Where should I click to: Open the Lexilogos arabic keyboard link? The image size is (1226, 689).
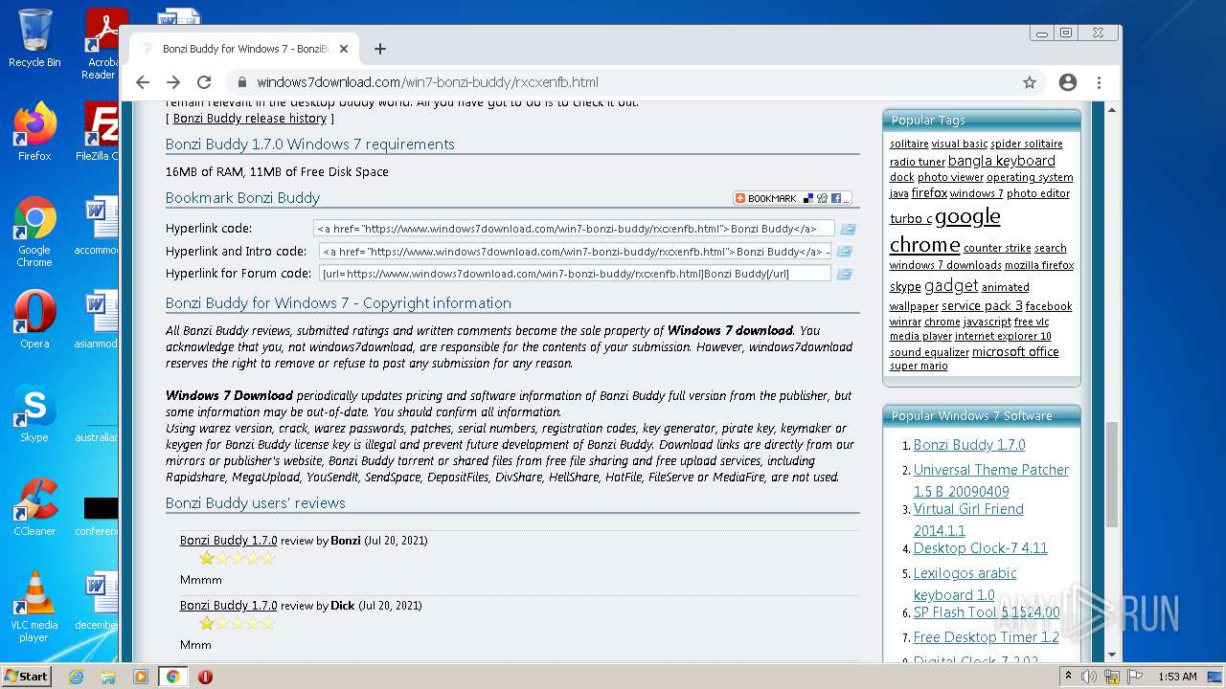pyautogui.click(x=965, y=584)
